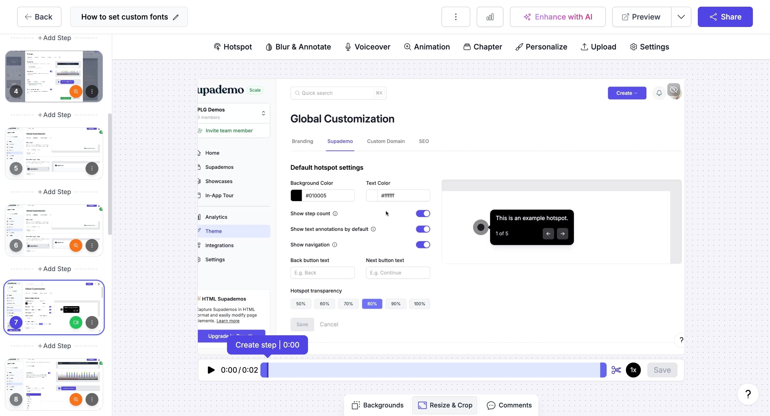This screenshot has height=416, width=770.
Task: Open the Create dropdown button
Action: 627,93
